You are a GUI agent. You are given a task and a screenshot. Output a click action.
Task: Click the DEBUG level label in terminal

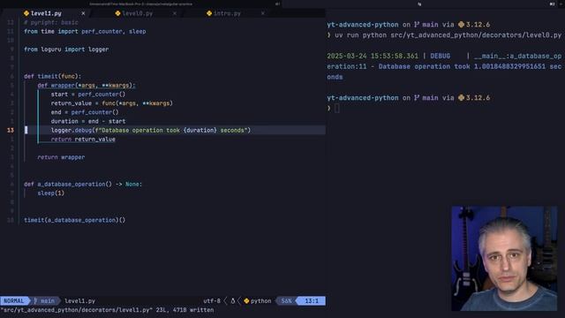[440, 57]
